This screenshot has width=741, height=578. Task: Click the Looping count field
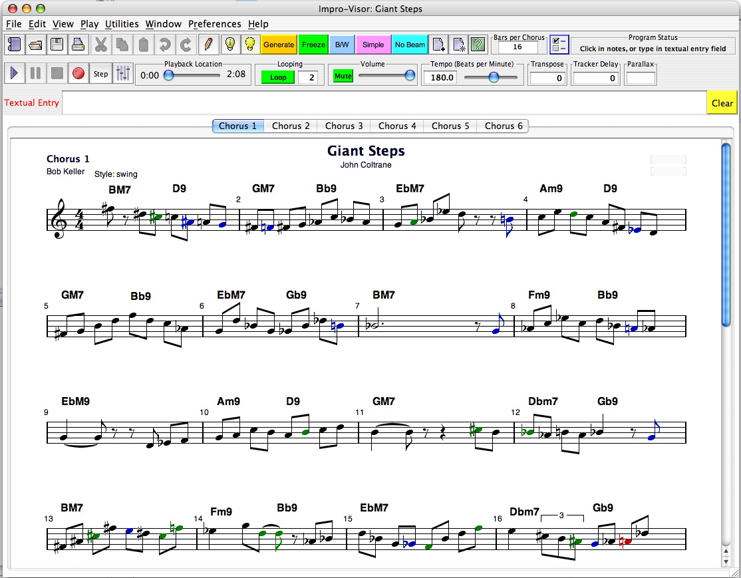pyautogui.click(x=309, y=78)
